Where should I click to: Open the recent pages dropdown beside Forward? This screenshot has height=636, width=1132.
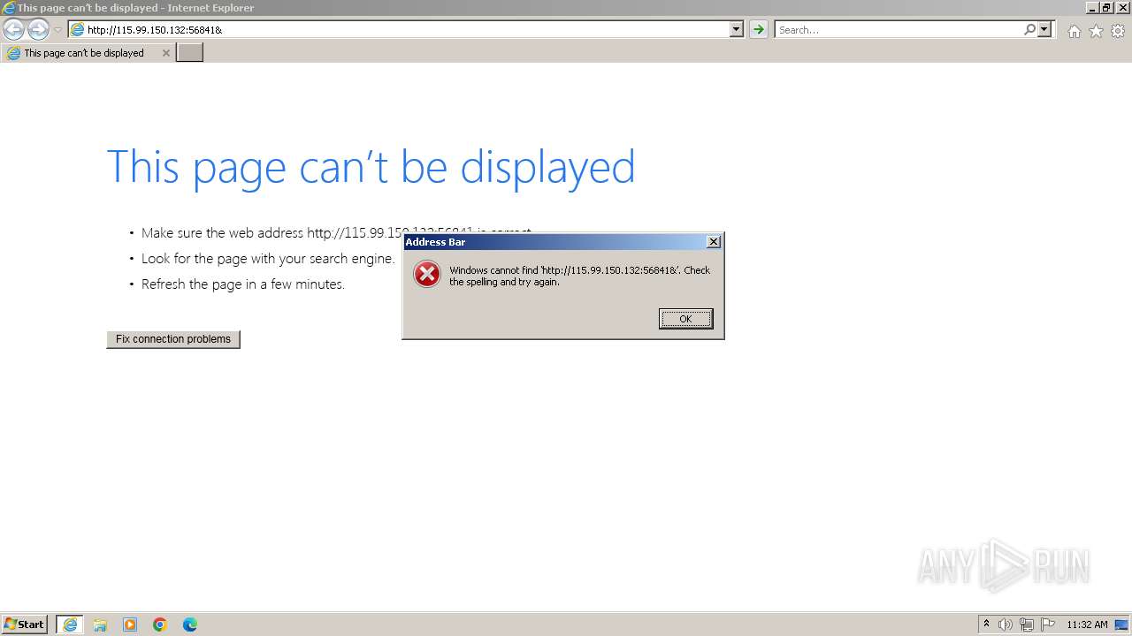(57, 30)
